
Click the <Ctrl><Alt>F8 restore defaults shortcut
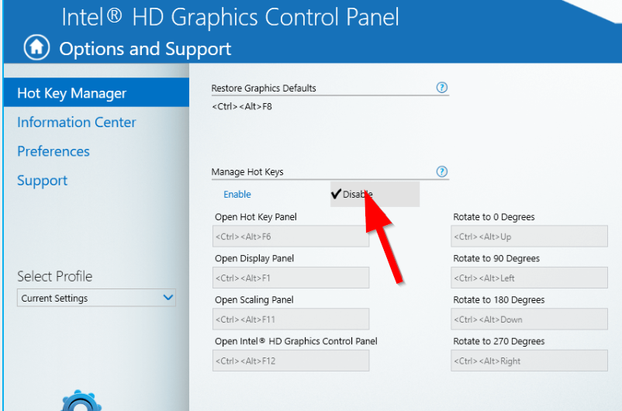[x=242, y=106]
